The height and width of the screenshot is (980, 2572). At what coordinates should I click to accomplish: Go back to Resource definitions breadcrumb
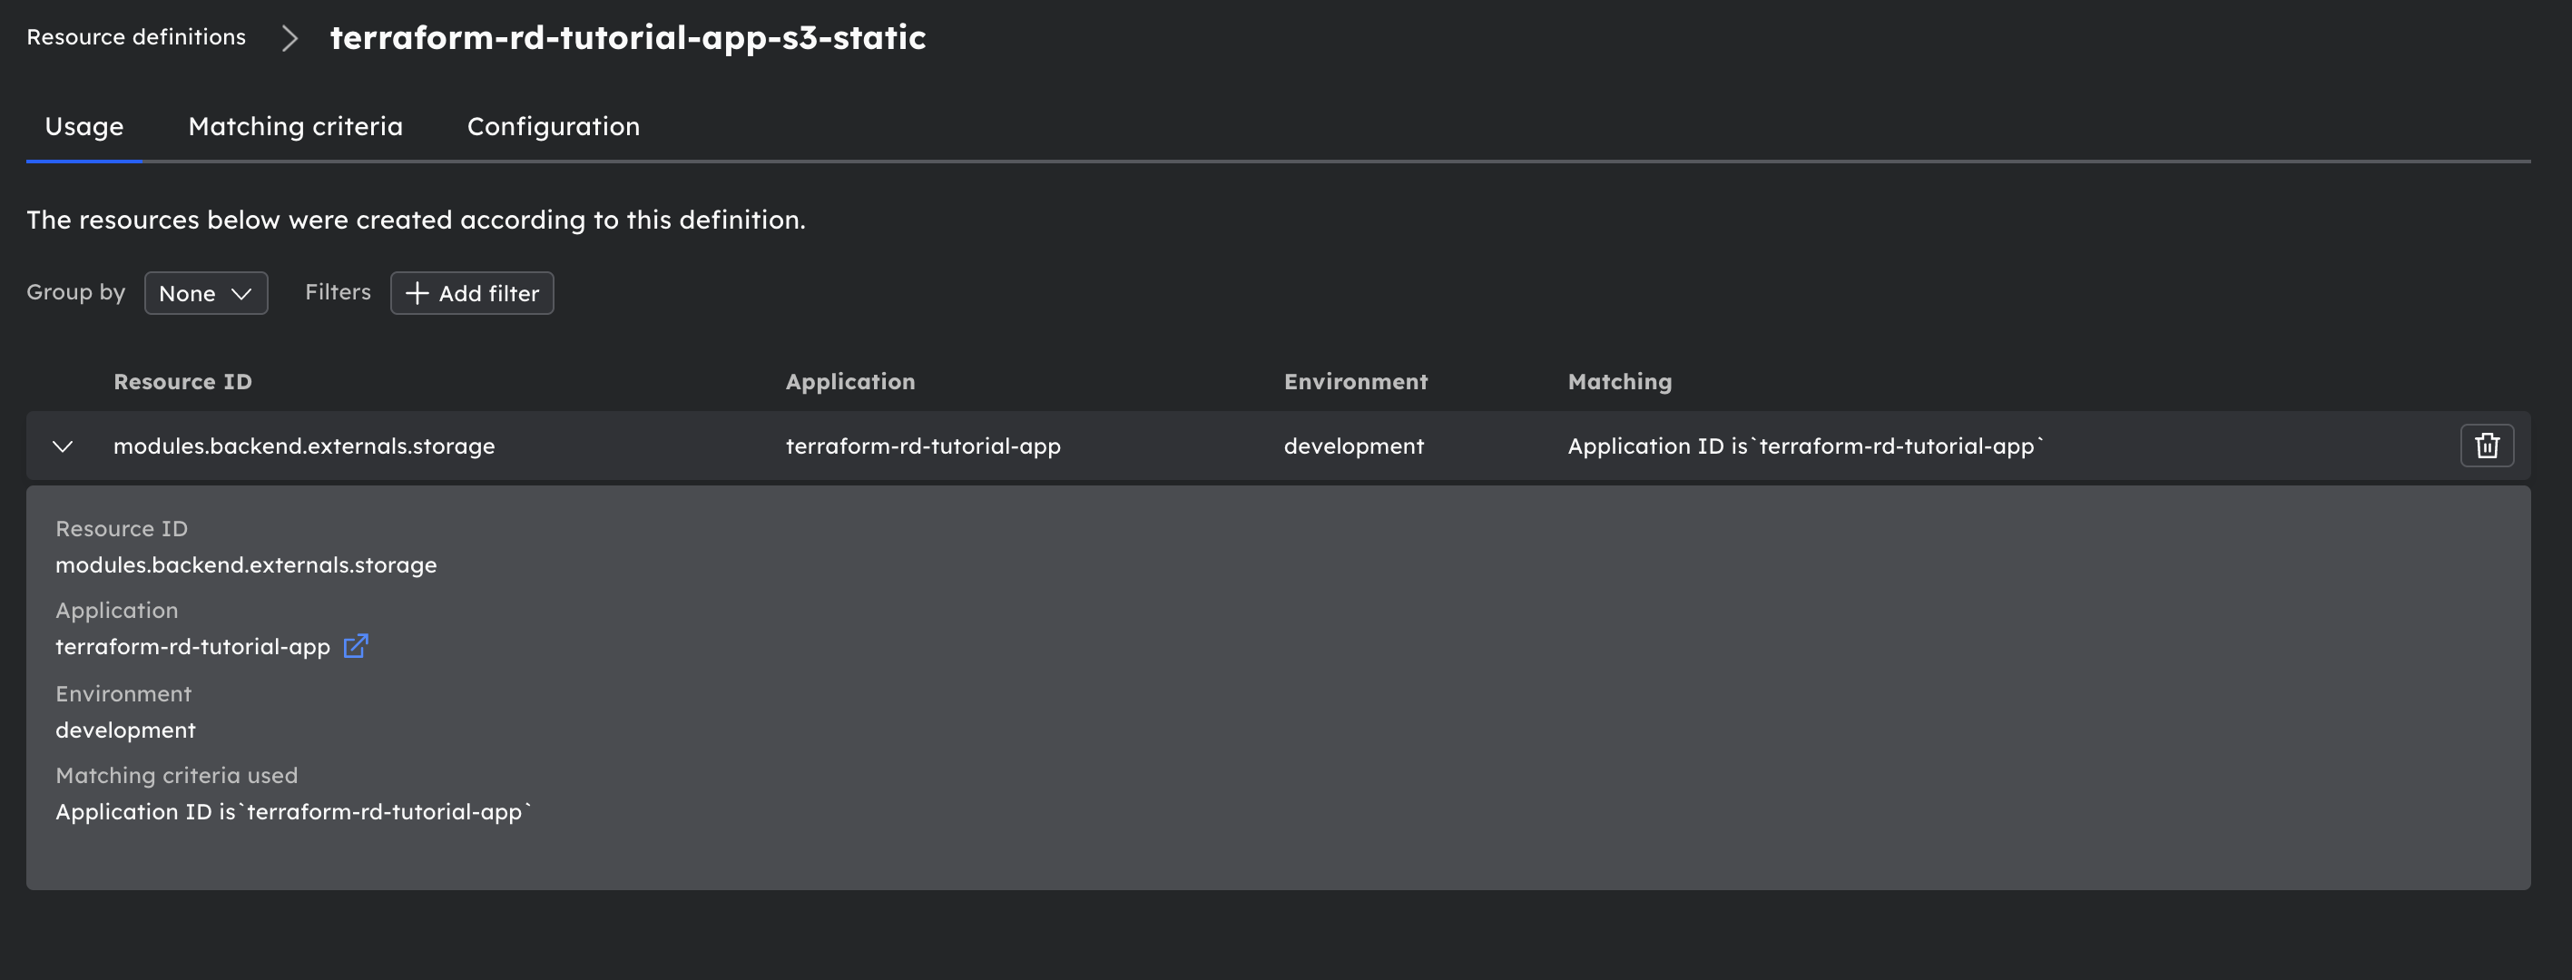[136, 37]
